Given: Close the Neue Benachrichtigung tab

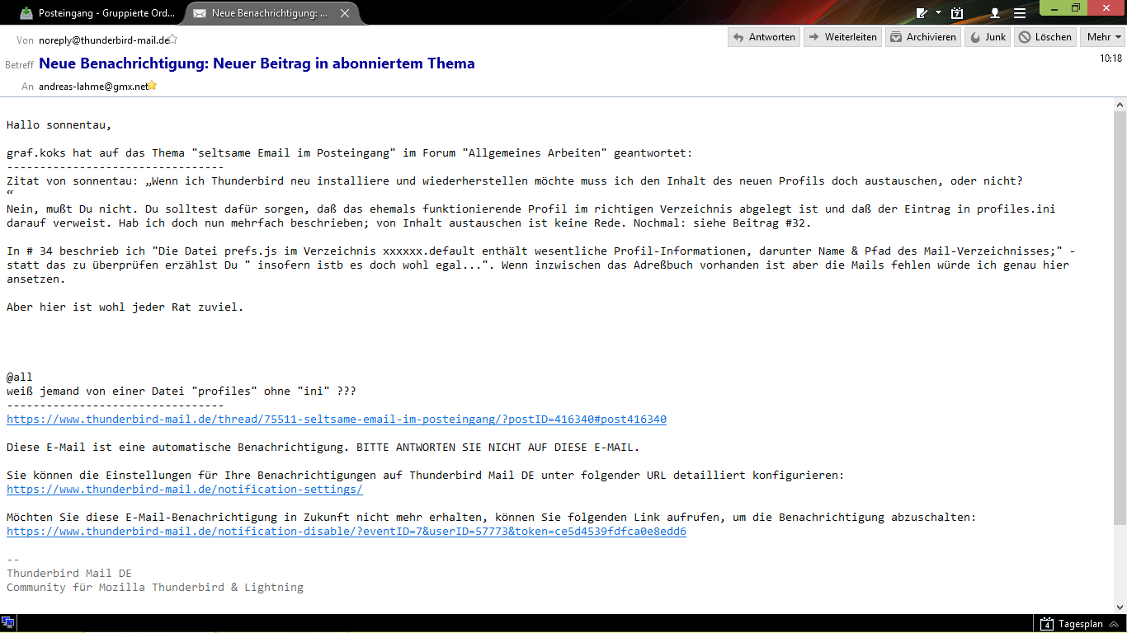Looking at the screenshot, I should coord(345,13).
